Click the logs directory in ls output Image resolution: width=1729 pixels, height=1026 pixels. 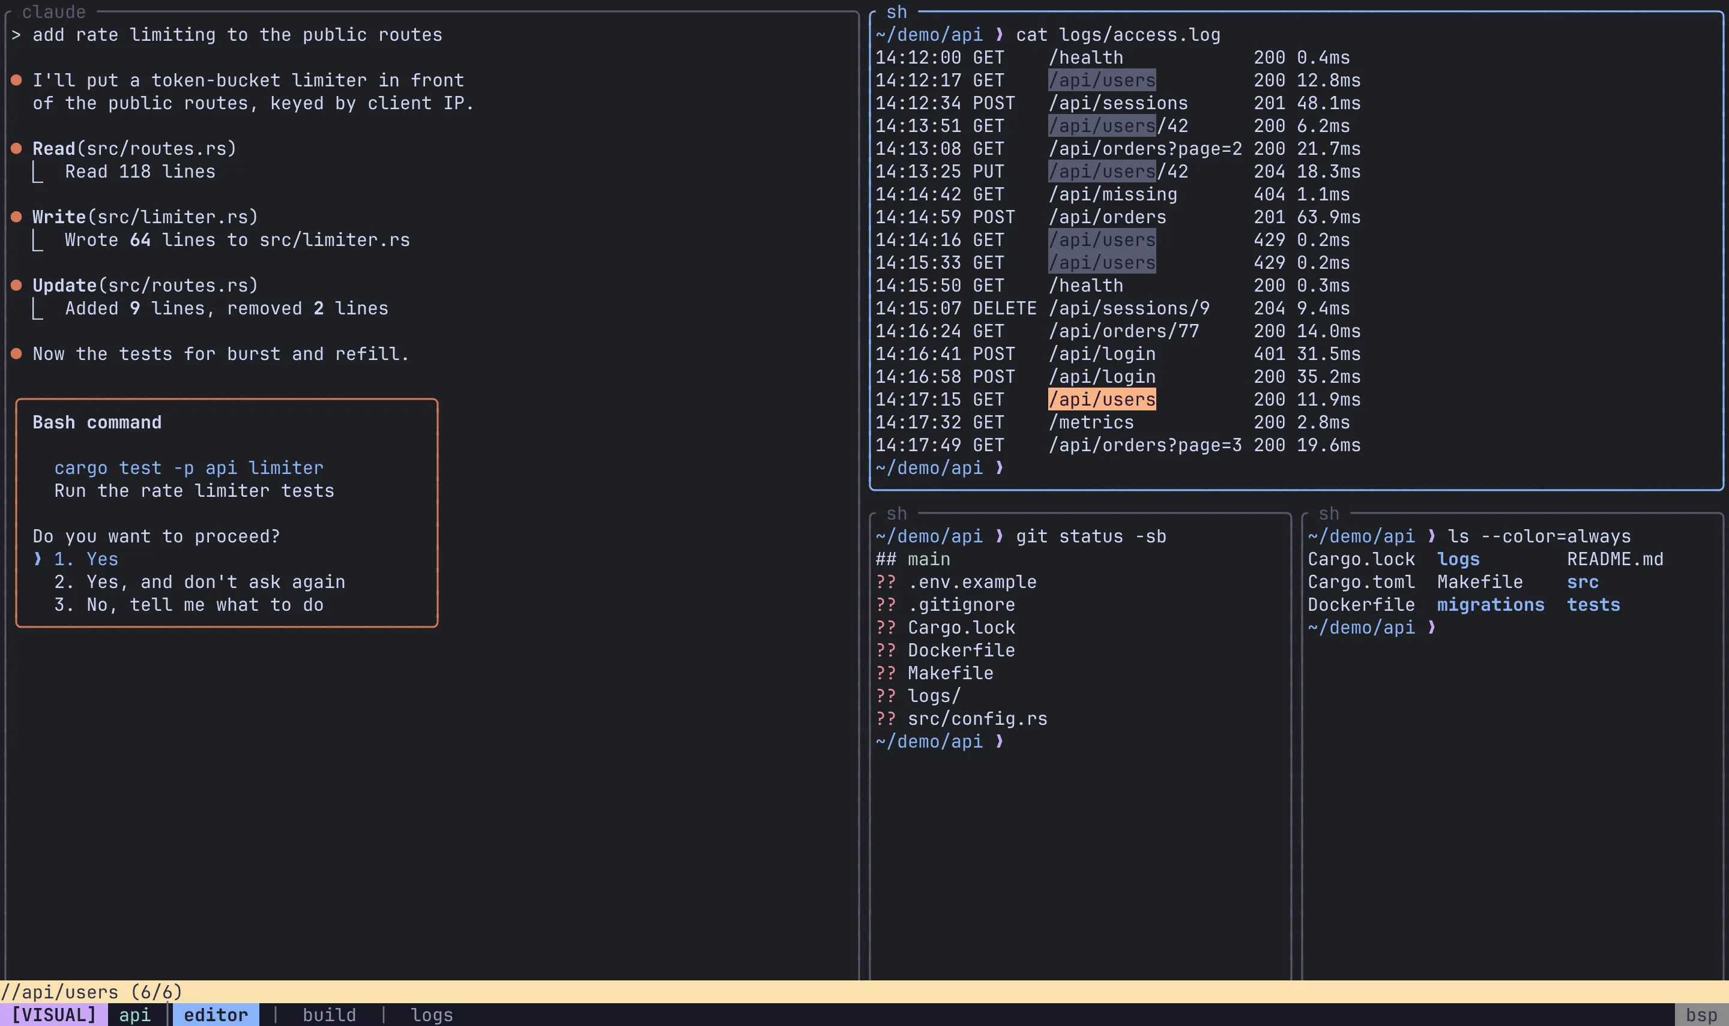pyautogui.click(x=1459, y=559)
